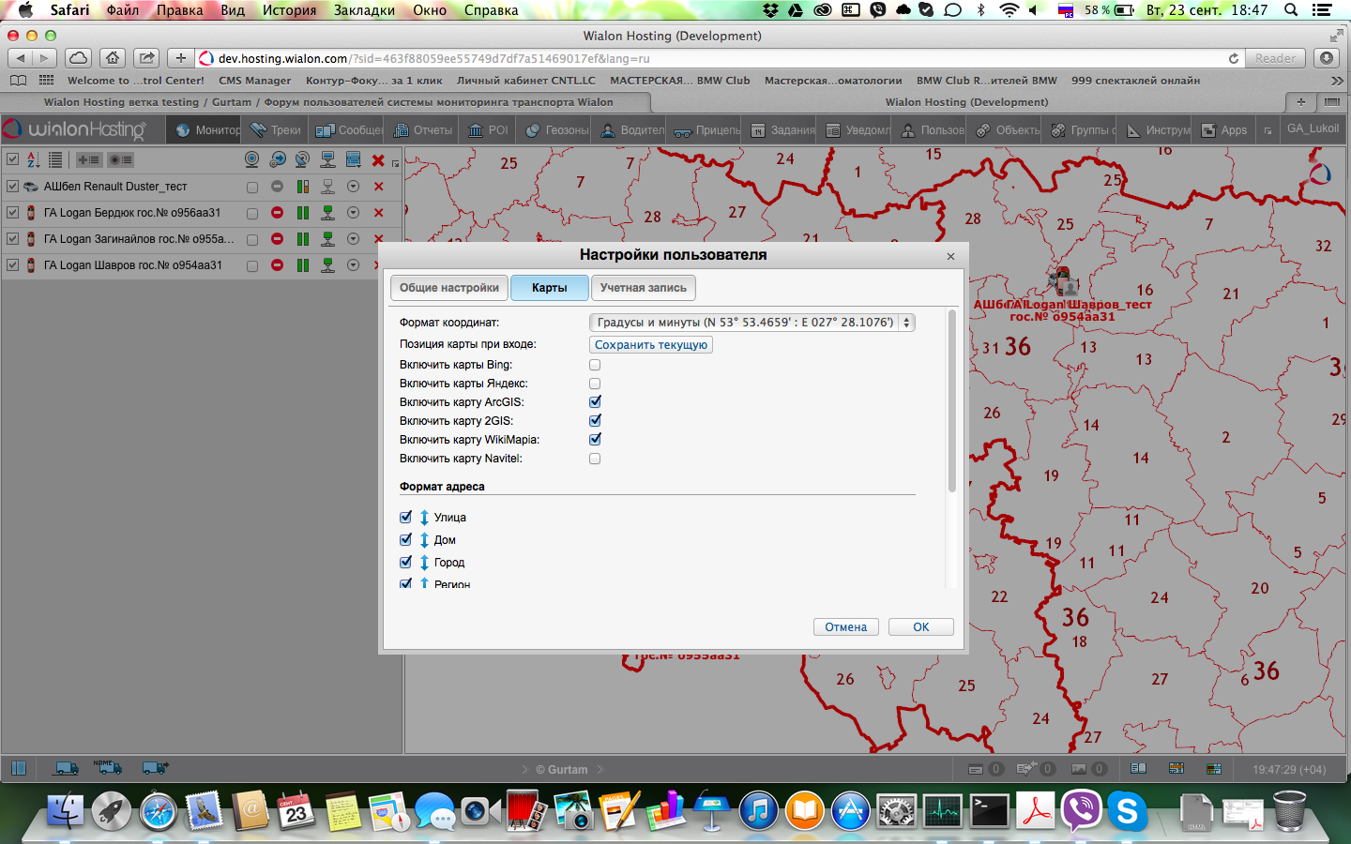Open the Закладки menu in Safari

point(364,10)
